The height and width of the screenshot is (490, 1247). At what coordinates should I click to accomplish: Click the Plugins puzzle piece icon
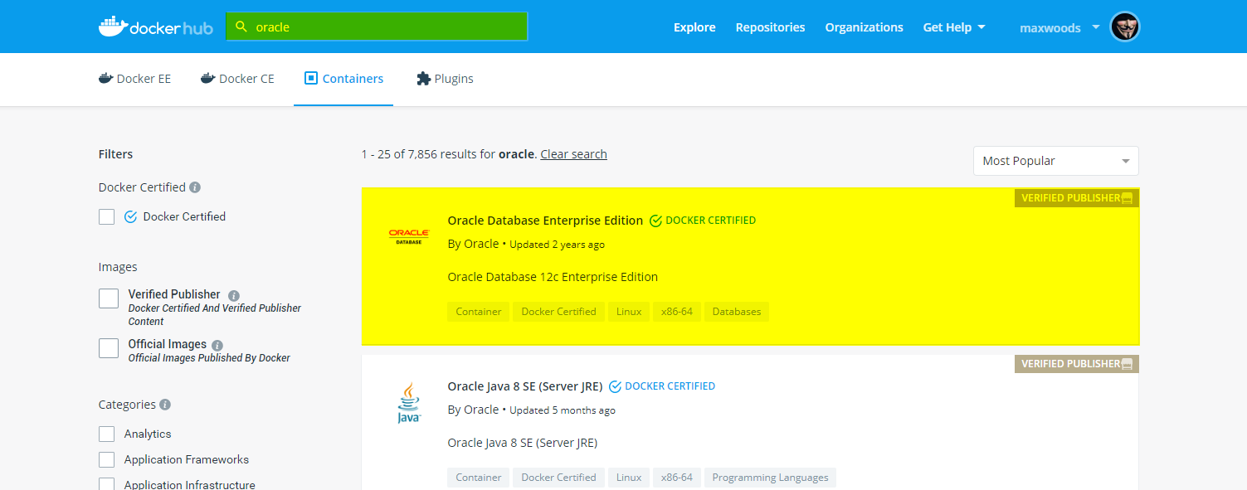click(422, 77)
